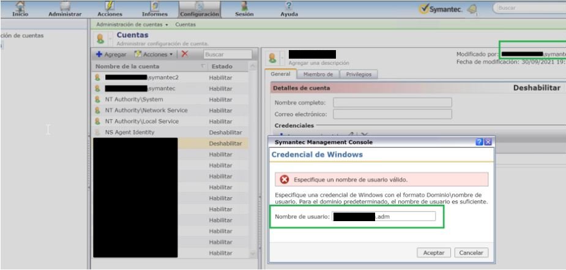Click the Symantec logo

[x=441, y=9]
